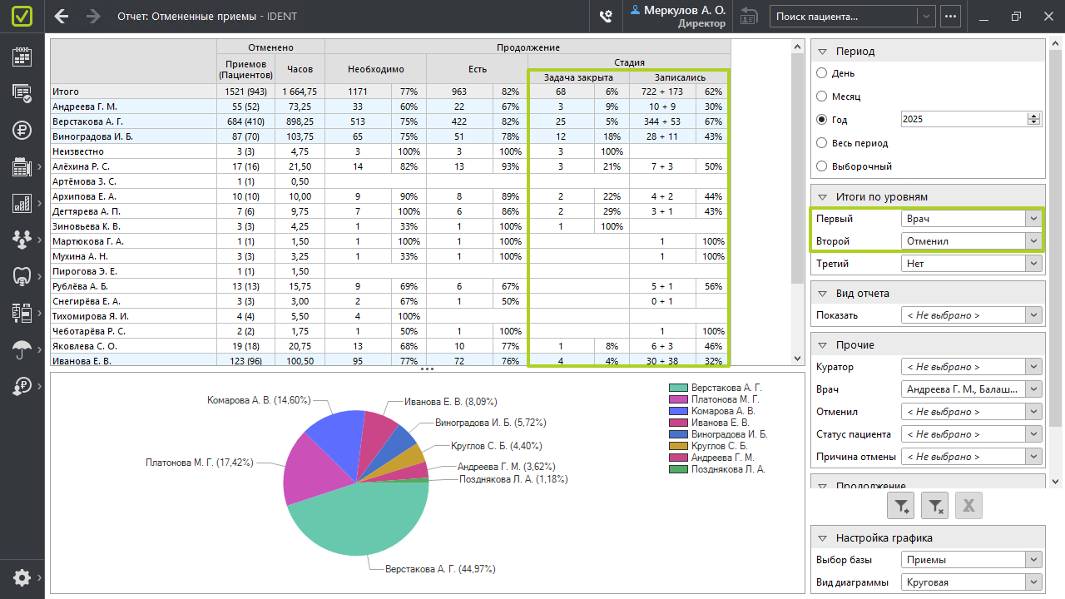Click the umbrella insurance sidebar icon

[x=22, y=349]
